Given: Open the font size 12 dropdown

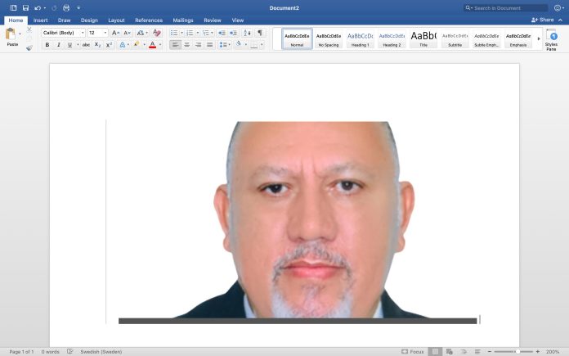Looking at the screenshot, I should tap(97, 33).
